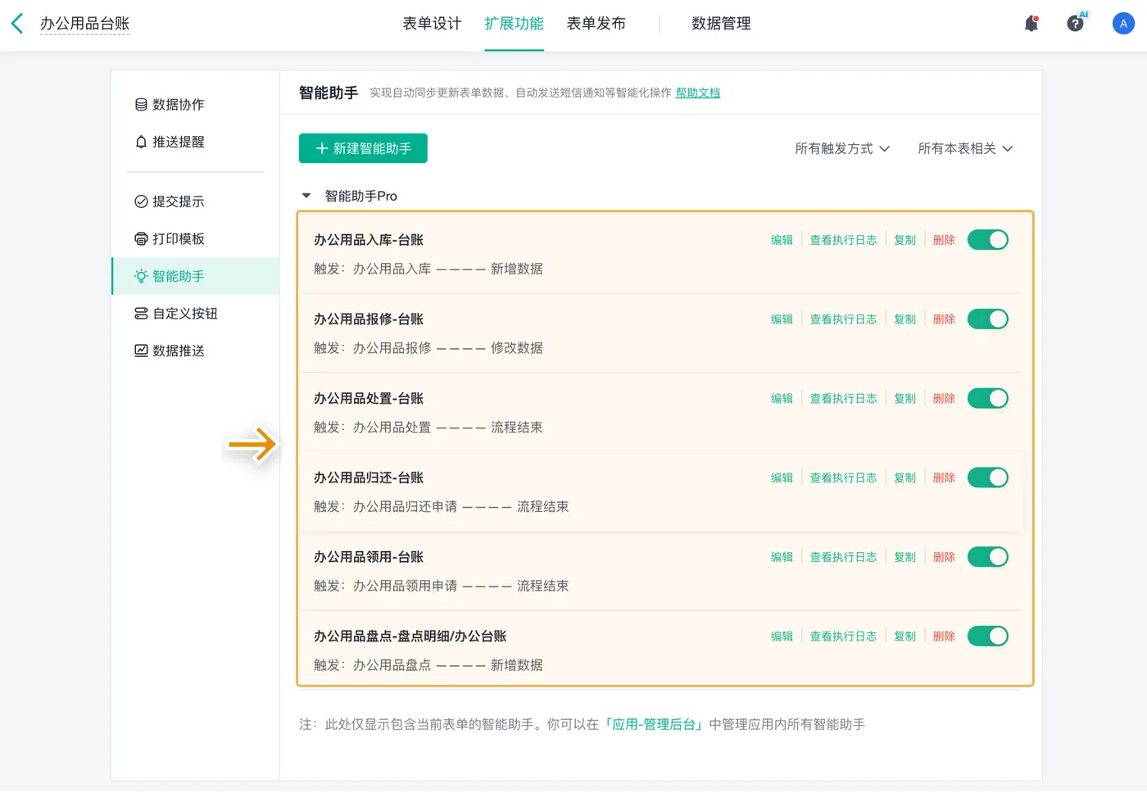Image resolution: width=1147 pixels, height=792 pixels.
Task: Disable the 办公用品入库-台账 assistant toggle
Action: 987,240
